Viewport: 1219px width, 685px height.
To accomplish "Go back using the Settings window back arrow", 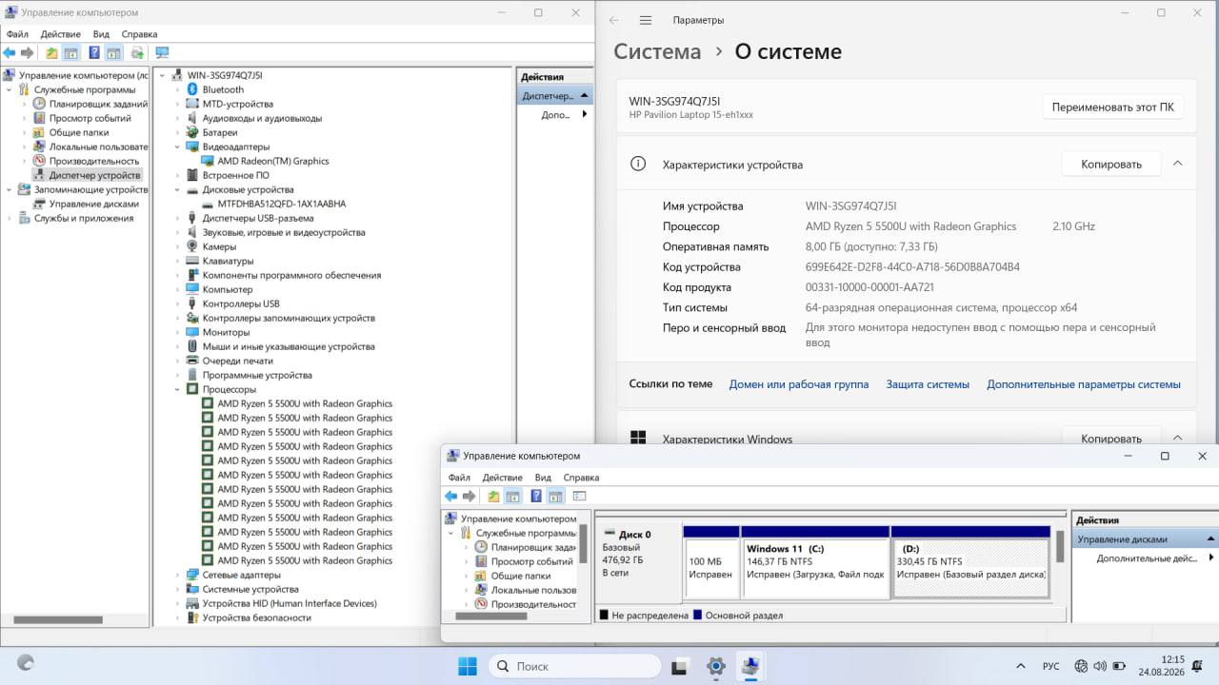I will pyautogui.click(x=613, y=20).
